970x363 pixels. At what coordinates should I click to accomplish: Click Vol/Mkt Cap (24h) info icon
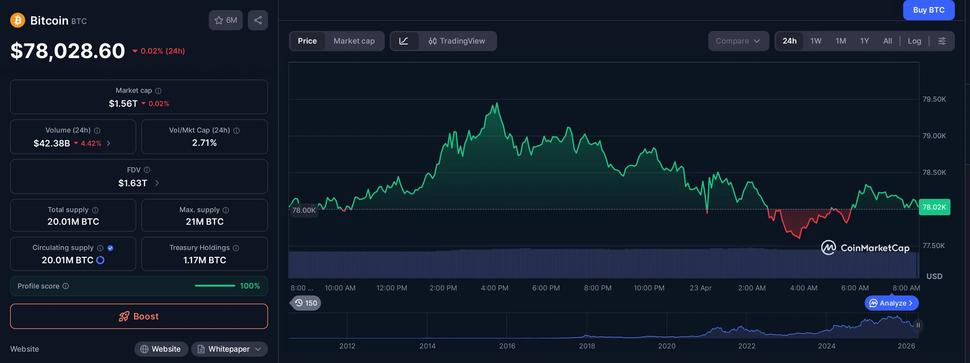236,130
